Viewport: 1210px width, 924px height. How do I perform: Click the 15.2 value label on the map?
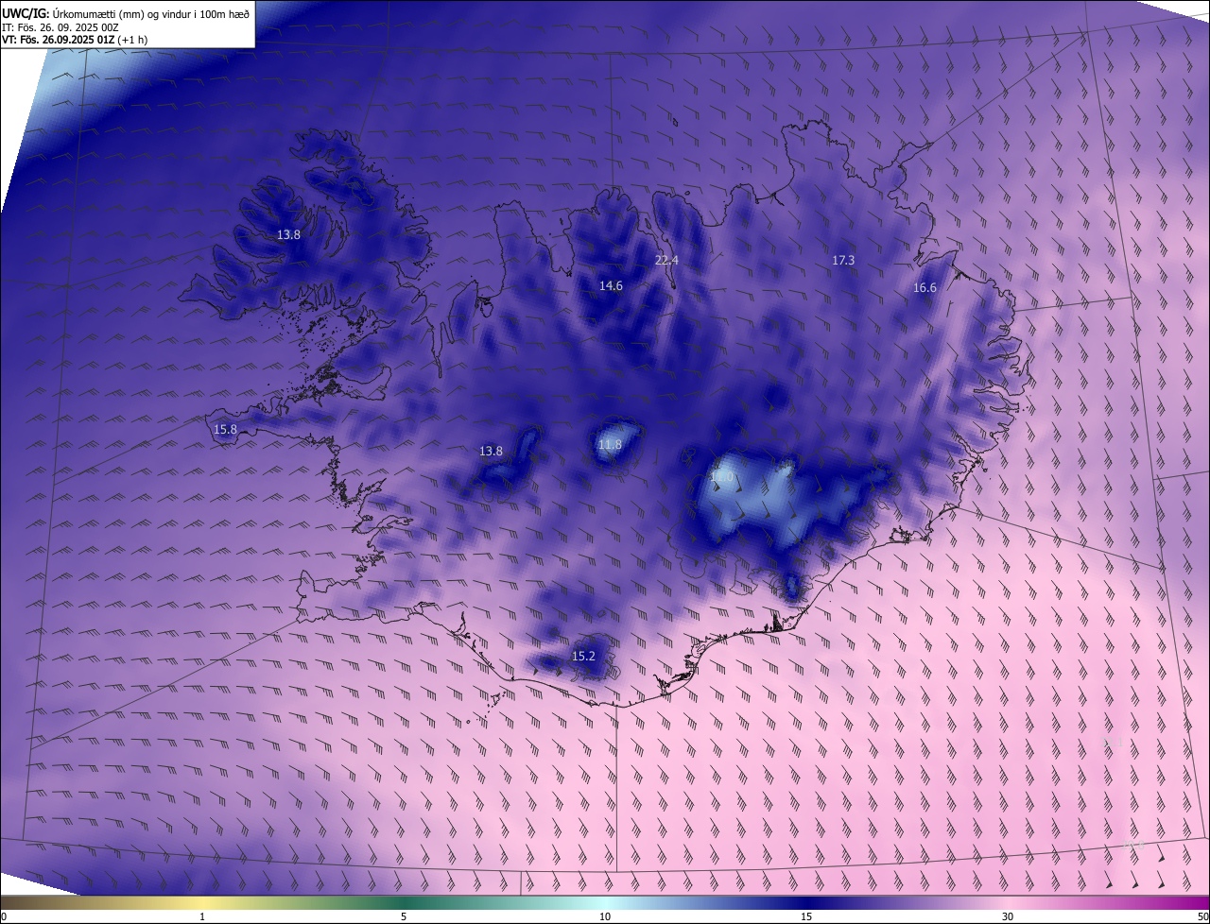583,656
